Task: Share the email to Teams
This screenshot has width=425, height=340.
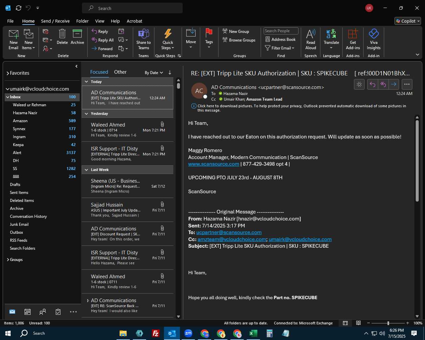Action: tap(143, 39)
